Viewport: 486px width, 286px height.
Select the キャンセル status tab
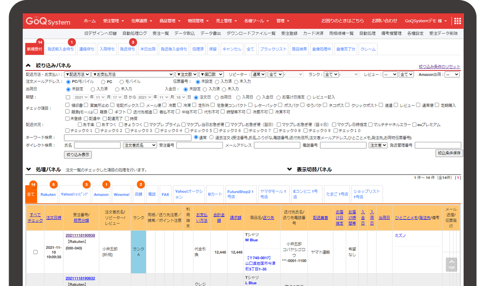click(x=232, y=49)
